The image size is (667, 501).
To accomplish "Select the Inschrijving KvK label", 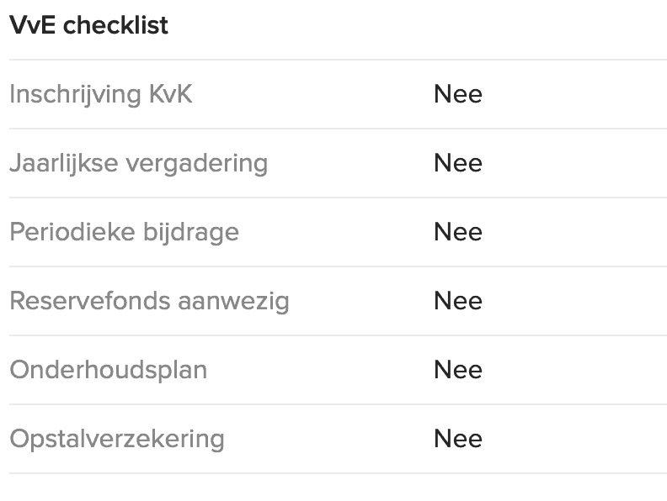I will 101,95.
